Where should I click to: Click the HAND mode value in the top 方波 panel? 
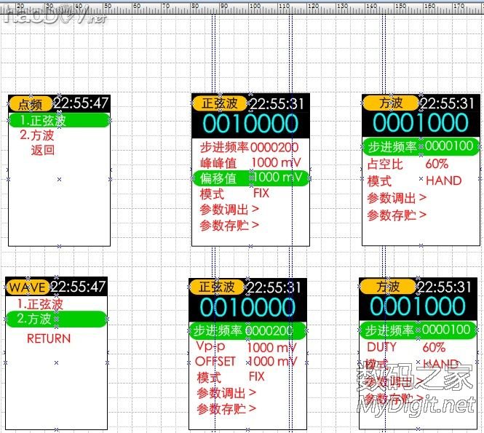click(443, 180)
